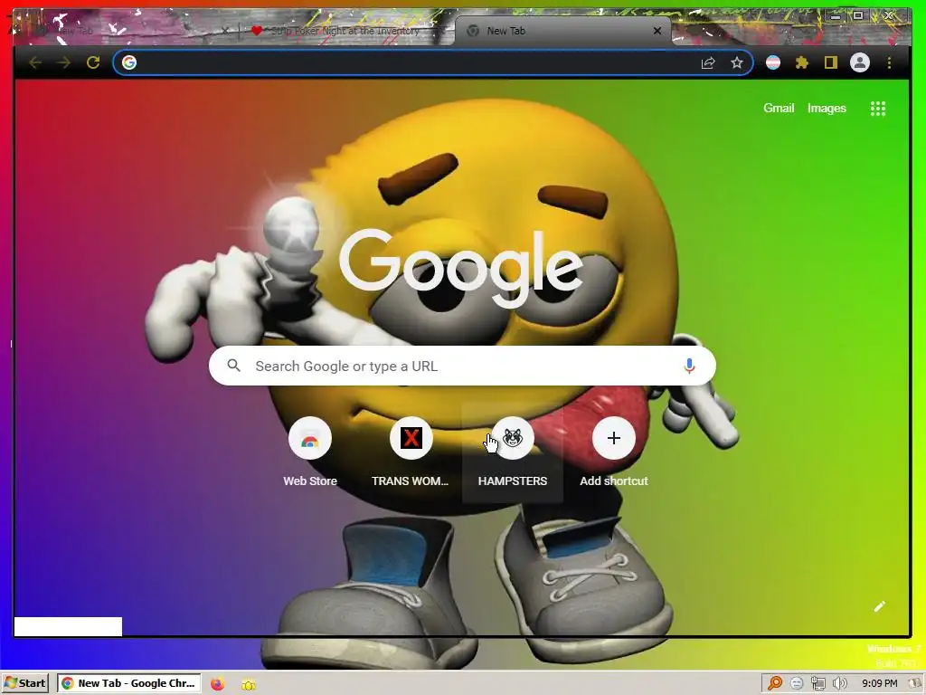This screenshot has height=695, width=926.
Task: Select the active New Tab tab
Action: pyautogui.click(x=562, y=31)
